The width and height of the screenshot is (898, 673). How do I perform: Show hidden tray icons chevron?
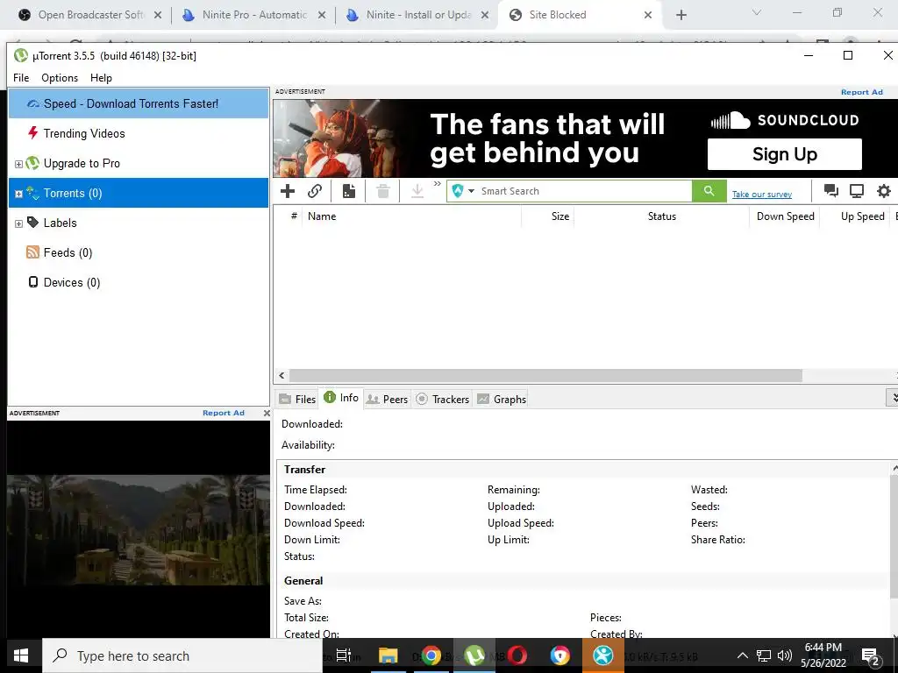[x=742, y=655]
